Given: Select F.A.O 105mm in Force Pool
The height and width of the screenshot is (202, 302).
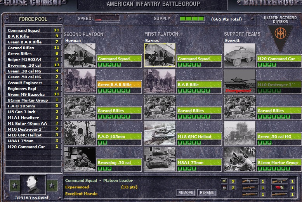Looking at the screenshot, I should tap(33, 106).
